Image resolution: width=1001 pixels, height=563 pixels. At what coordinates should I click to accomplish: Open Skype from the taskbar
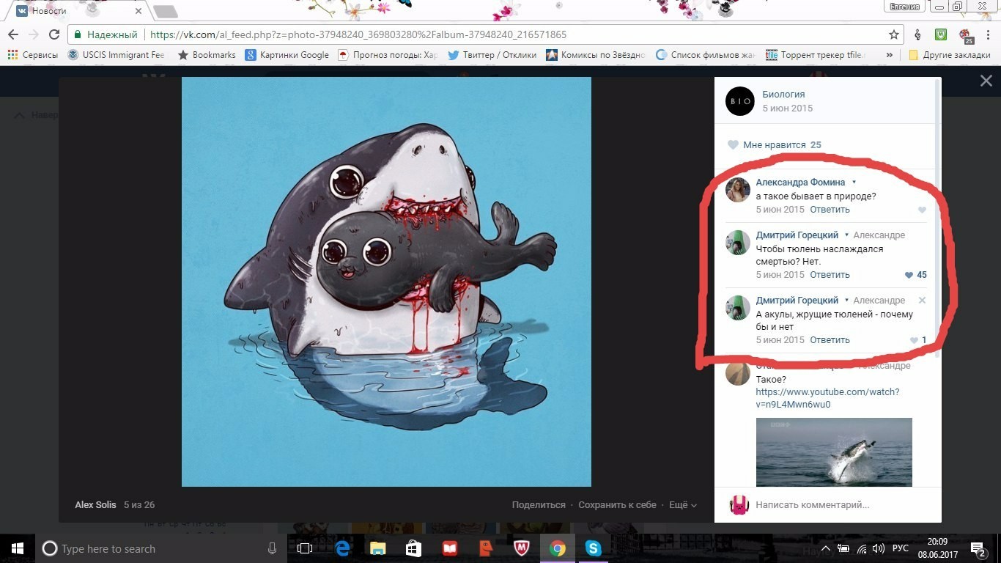tap(594, 548)
